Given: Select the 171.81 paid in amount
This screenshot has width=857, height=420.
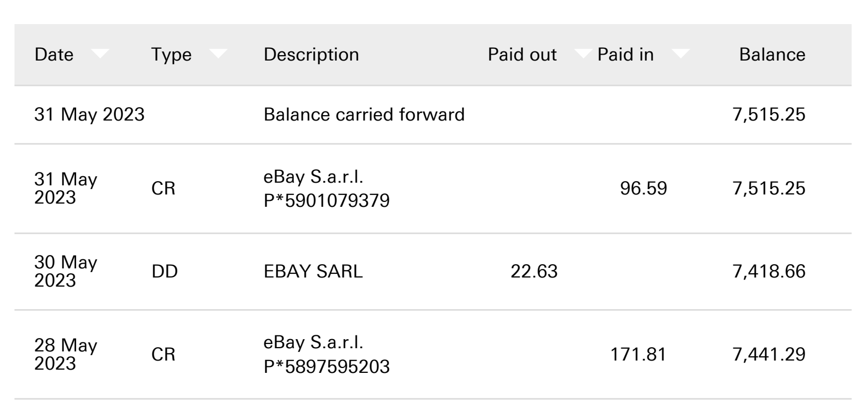Looking at the screenshot, I should [639, 354].
